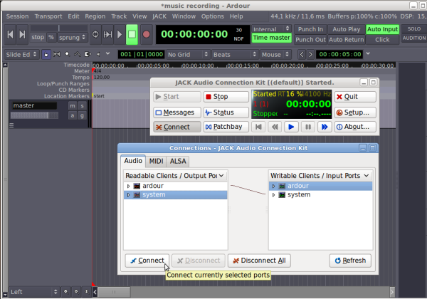Toggle Auto Play
Image resolution: width=427 pixels, height=299 pixels.
click(x=346, y=29)
